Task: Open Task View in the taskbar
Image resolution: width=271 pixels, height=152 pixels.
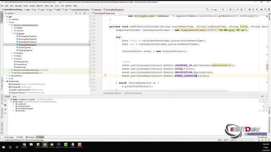Action: click(x=17, y=147)
